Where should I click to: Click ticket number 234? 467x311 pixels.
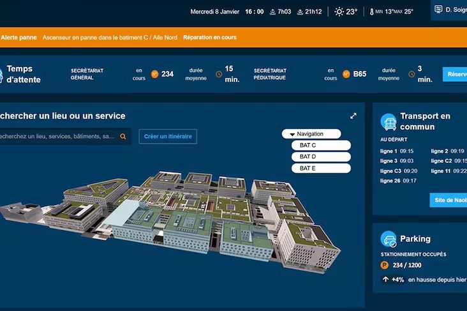pos(167,74)
